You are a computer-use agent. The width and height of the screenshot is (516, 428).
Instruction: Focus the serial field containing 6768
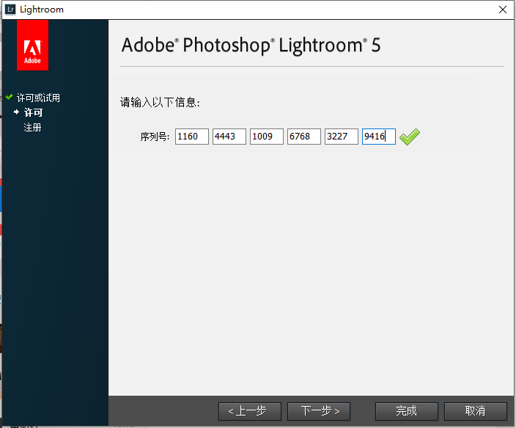tap(304, 137)
